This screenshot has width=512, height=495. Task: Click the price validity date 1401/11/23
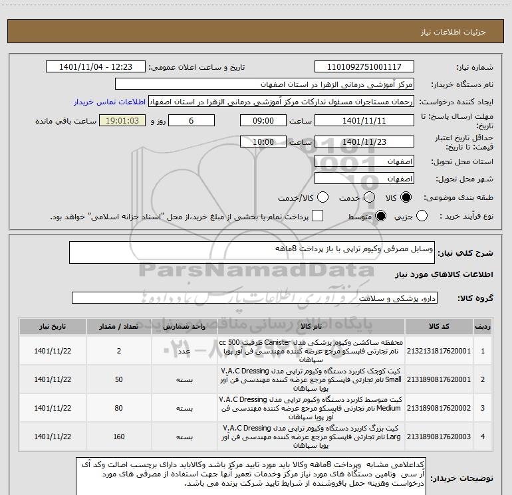pyautogui.click(x=364, y=142)
